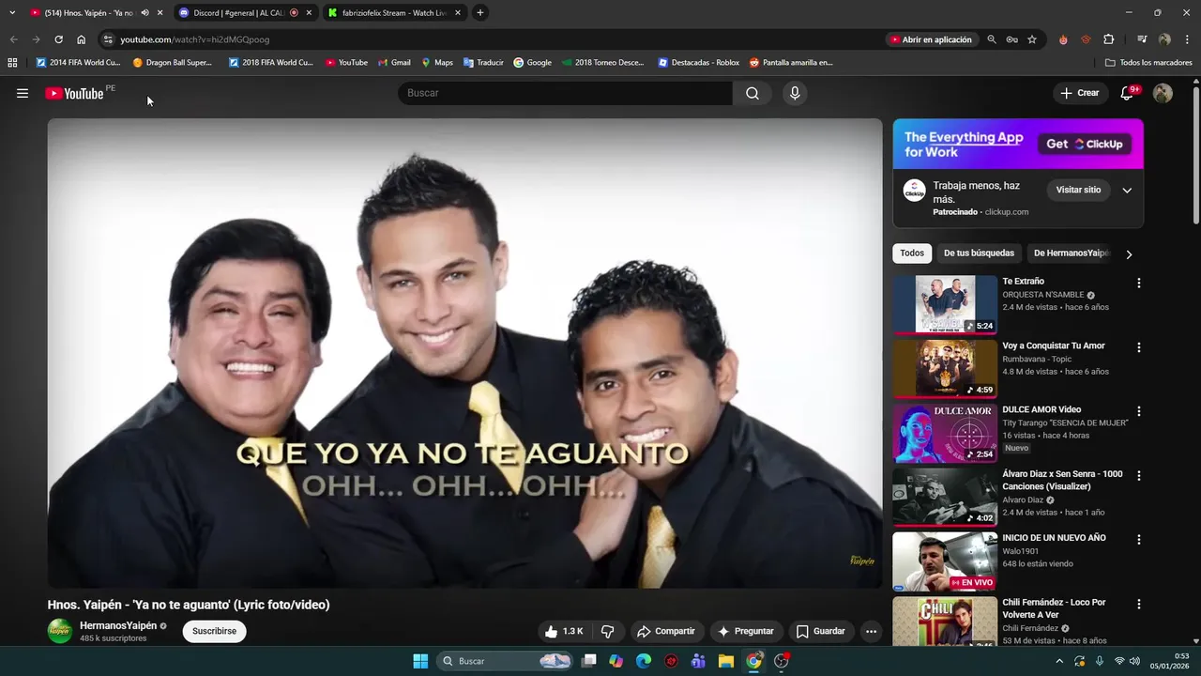Open options for DULCE AMOR Video
The height and width of the screenshot is (676, 1201).
(x=1139, y=411)
